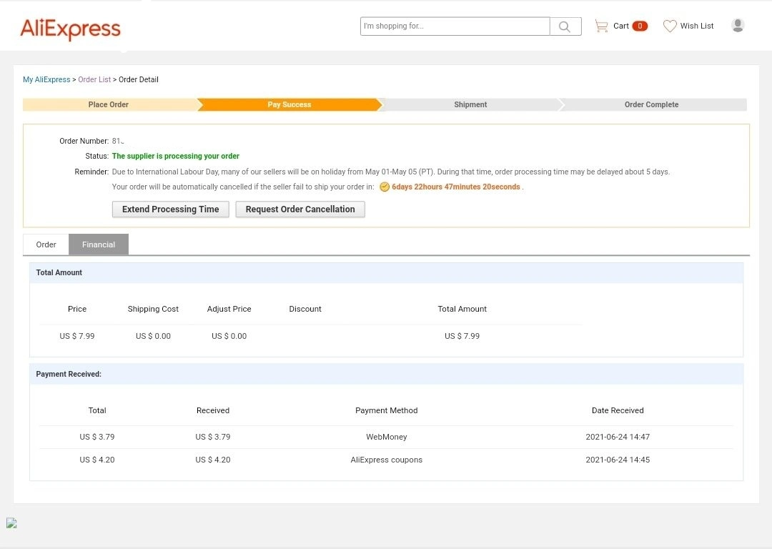Click the Cart item count badge
The height and width of the screenshot is (549, 772).
tap(640, 26)
